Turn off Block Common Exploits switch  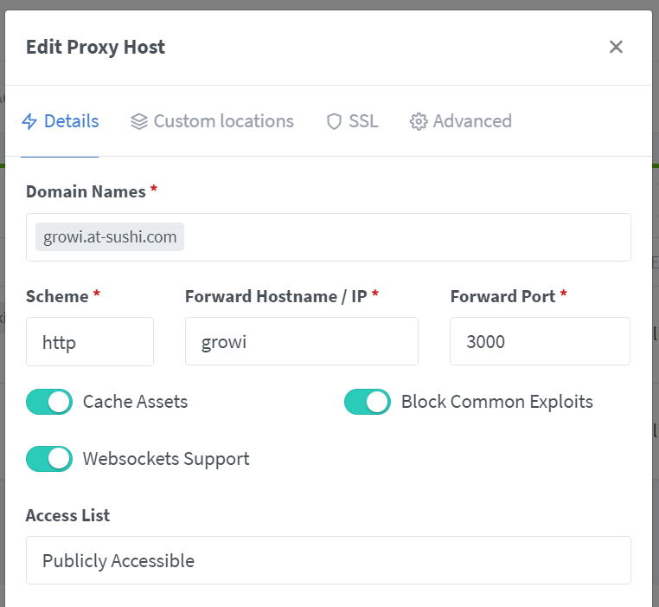click(368, 402)
